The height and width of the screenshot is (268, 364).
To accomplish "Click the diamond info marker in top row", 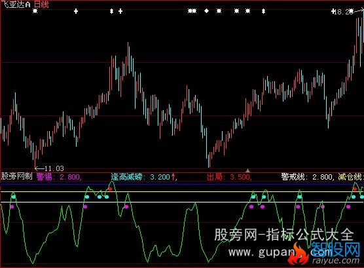I will [206, 11].
